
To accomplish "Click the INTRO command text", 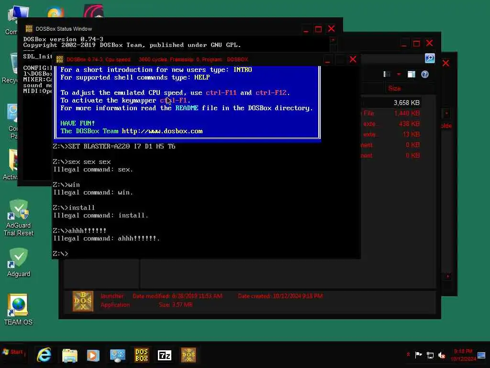I will pyautogui.click(x=243, y=69).
